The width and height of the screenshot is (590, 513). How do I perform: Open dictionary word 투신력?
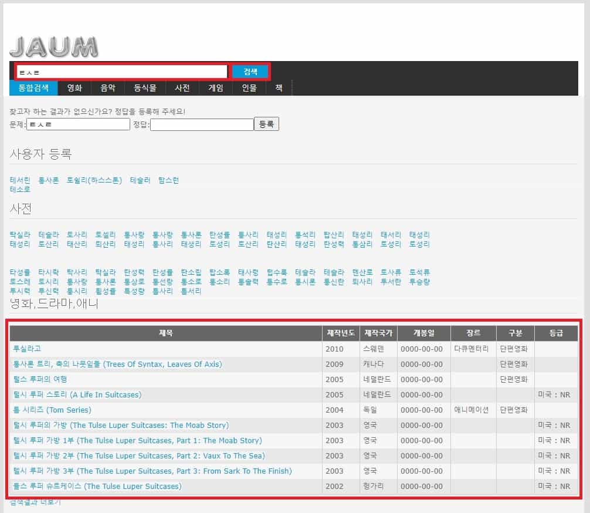49,291
